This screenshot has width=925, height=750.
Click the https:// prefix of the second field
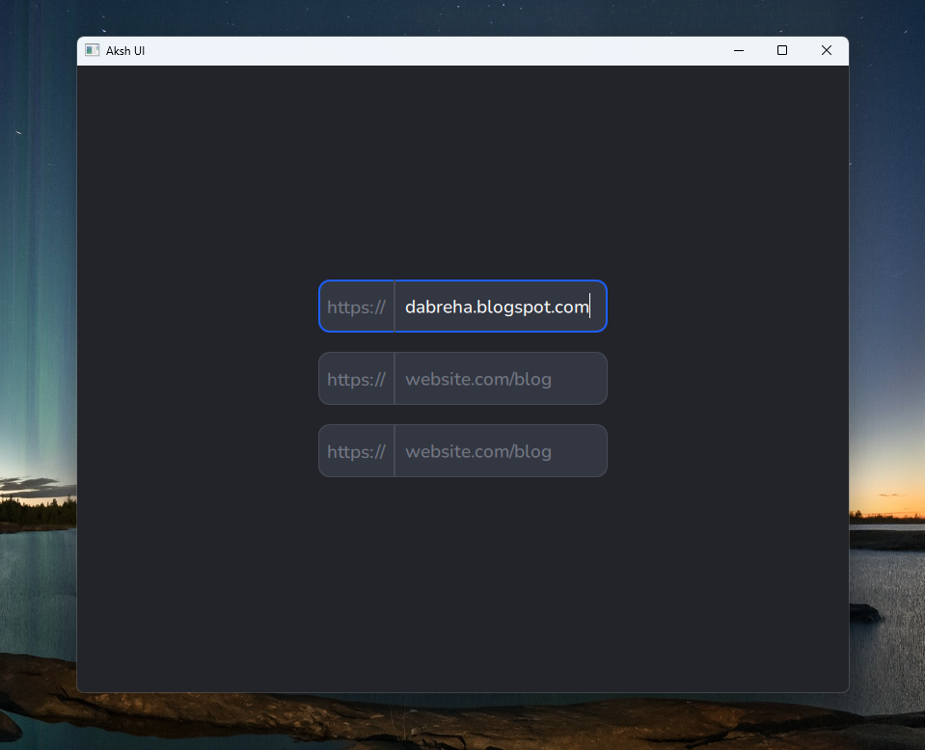click(356, 380)
